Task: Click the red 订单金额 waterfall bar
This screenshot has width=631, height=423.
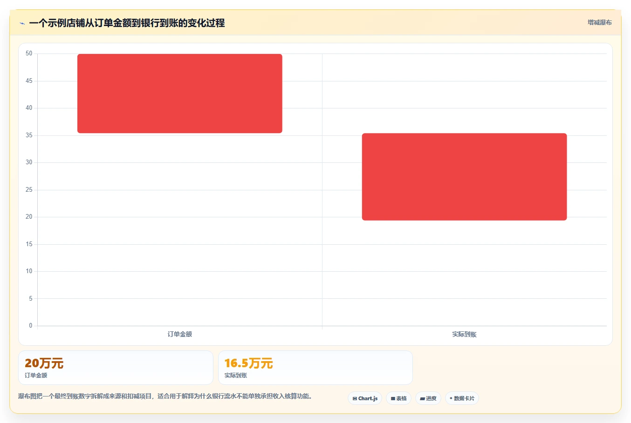Action: (x=180, y=94)
